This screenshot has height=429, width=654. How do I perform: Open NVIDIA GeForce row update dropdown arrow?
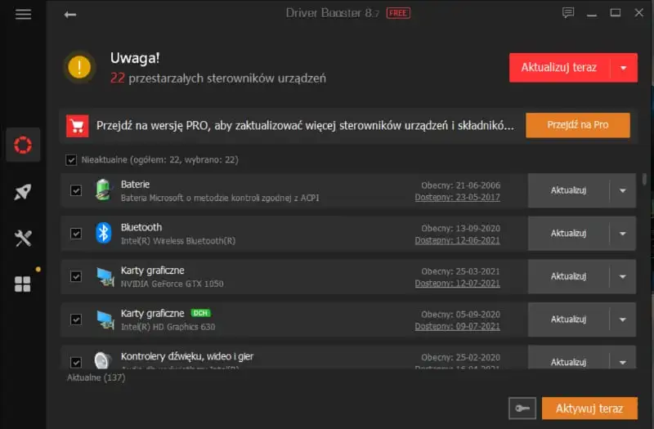click(623, 276)
